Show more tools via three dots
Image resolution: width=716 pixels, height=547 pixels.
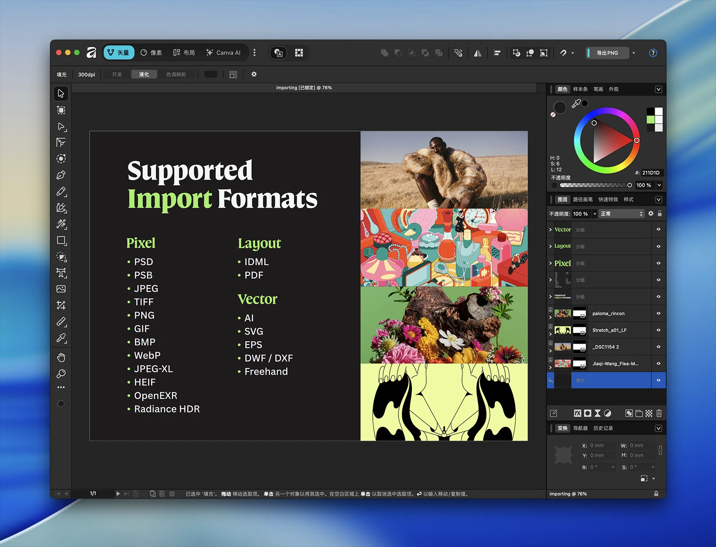click(x=61, y=387)
